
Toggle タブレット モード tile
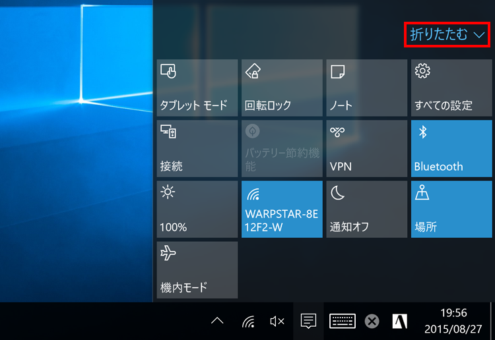[197, 87]
